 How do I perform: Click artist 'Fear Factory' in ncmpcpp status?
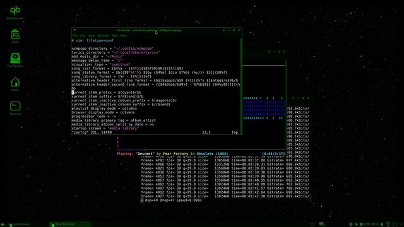175,154
